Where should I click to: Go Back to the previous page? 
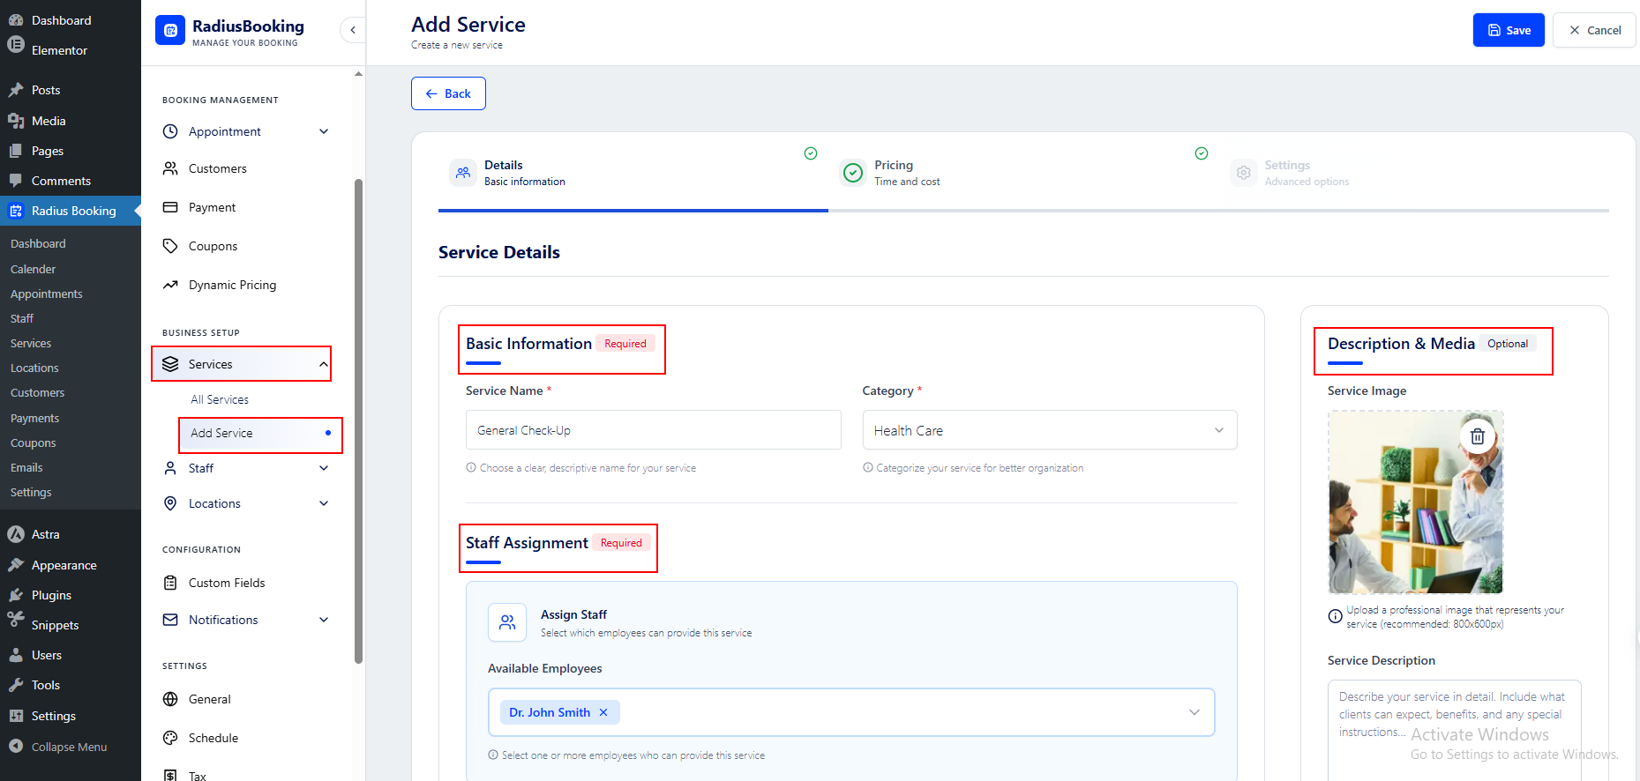tap(448, 93)
